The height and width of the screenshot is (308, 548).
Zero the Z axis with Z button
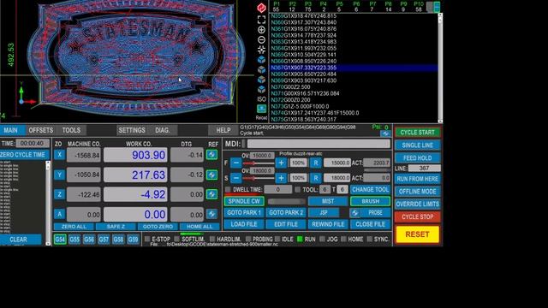pos(59,194)
